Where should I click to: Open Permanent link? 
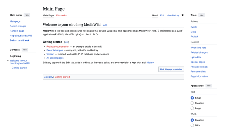198,71
